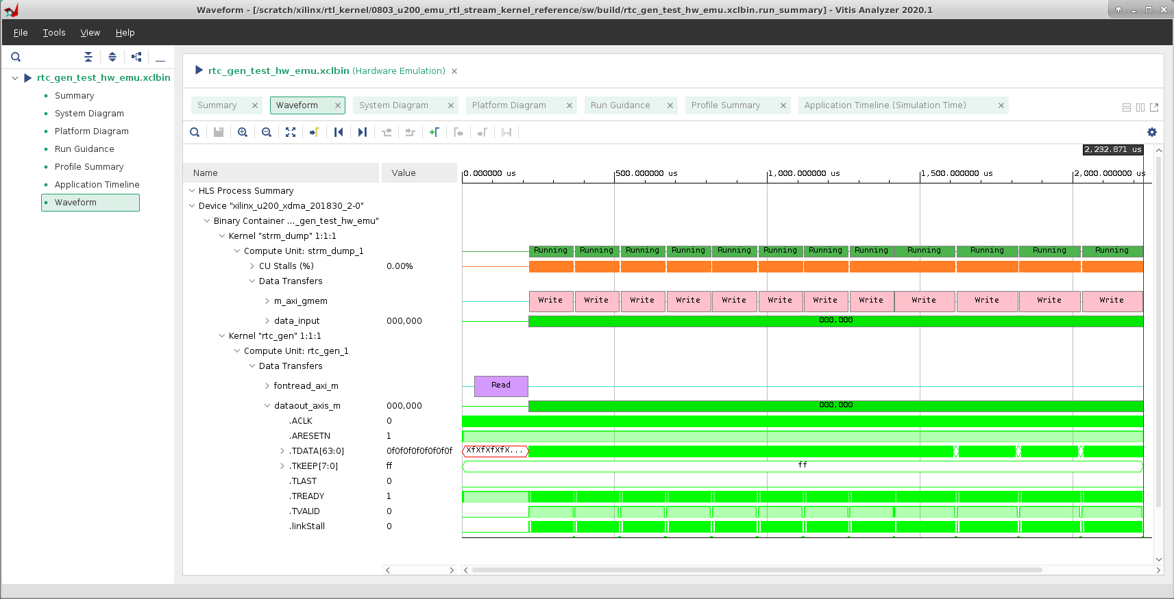1174x599 pixels.
Task: Click the purple Read transfer block
Action: click(x=501, y=386)
